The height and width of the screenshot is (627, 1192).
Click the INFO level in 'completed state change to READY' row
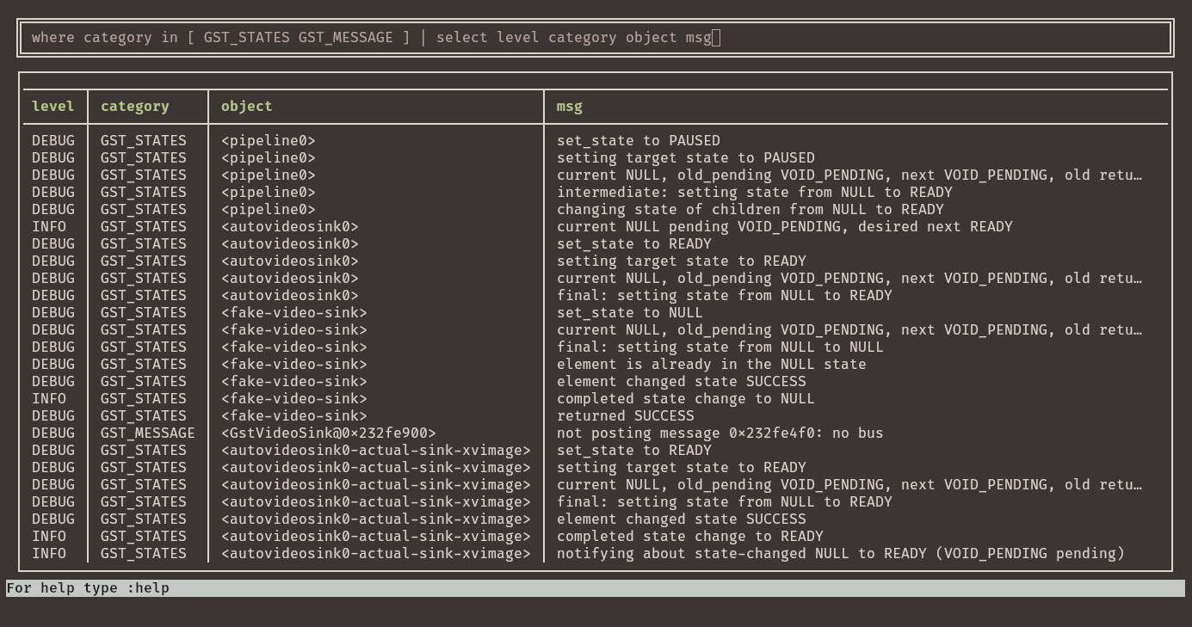click(x=49, y=537)
